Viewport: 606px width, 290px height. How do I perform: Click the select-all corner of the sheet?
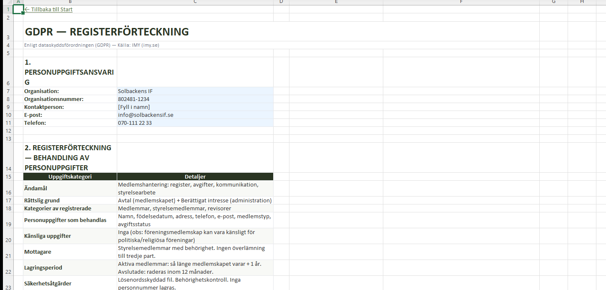point(6,2)
